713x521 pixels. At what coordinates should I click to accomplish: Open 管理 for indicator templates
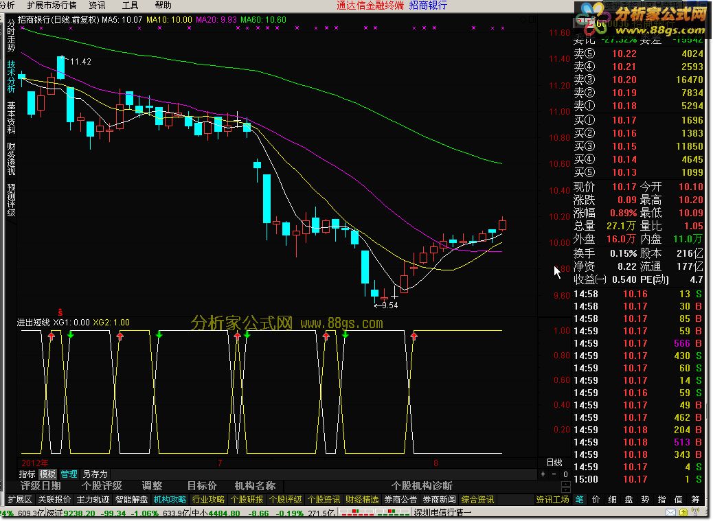(69, 474)
